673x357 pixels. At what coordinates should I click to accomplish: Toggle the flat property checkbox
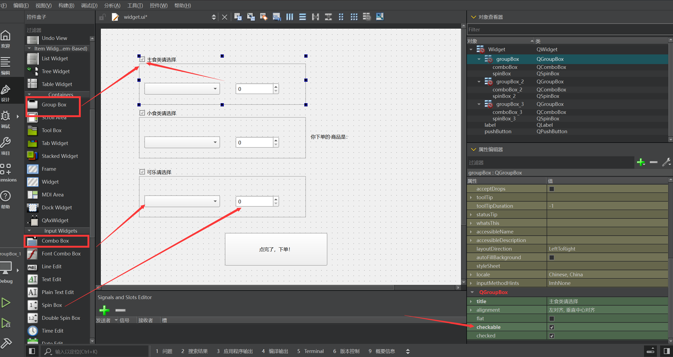click(552, 319)
